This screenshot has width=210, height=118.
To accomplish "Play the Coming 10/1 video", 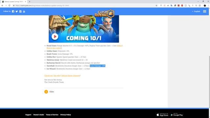I will tap(55, 36).
